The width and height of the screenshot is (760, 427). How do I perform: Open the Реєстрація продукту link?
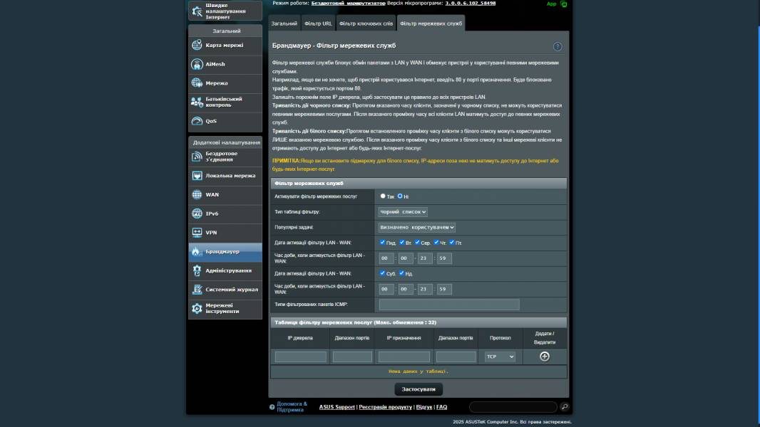[385, 407]
